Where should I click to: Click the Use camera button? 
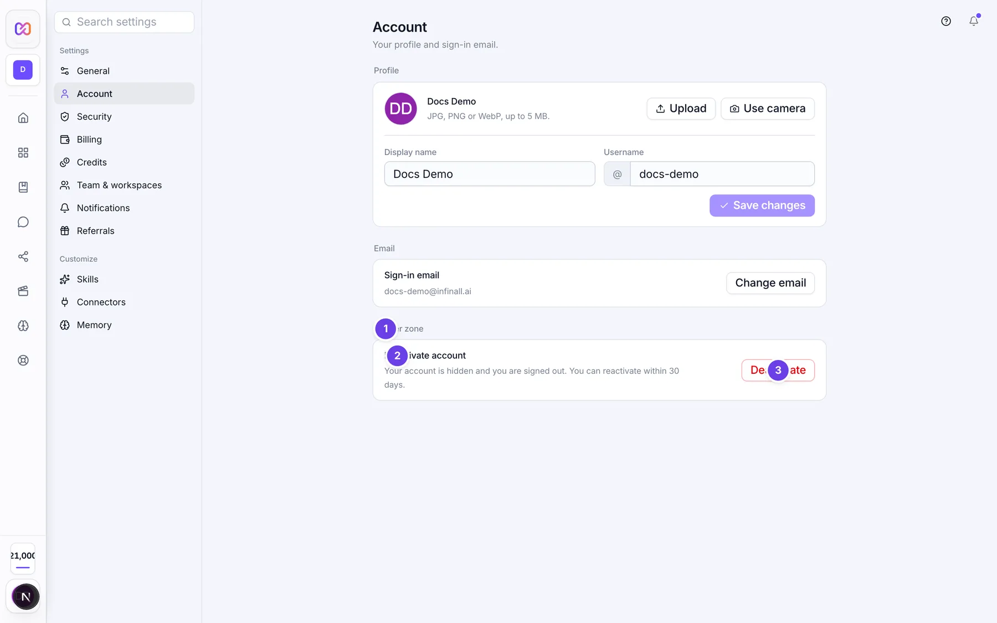tap(767, 109)
